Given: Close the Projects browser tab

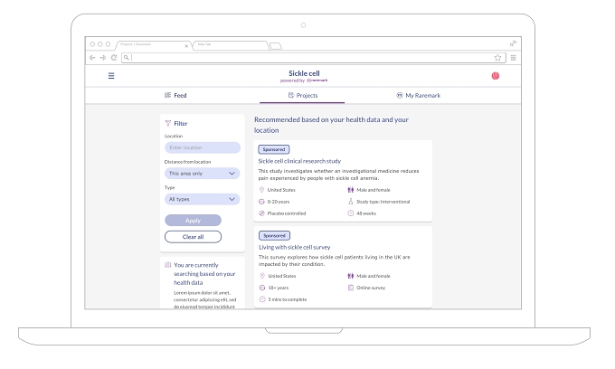Looking at the screenshot, I should (x=186, y=46).
